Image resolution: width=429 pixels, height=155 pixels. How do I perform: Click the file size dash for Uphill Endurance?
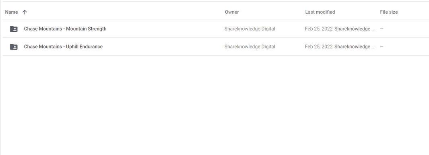click(382, 47)
